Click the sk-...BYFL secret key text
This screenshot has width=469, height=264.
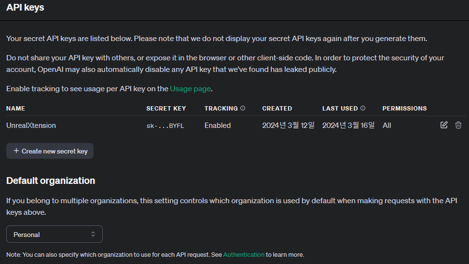tap(165, 125)
